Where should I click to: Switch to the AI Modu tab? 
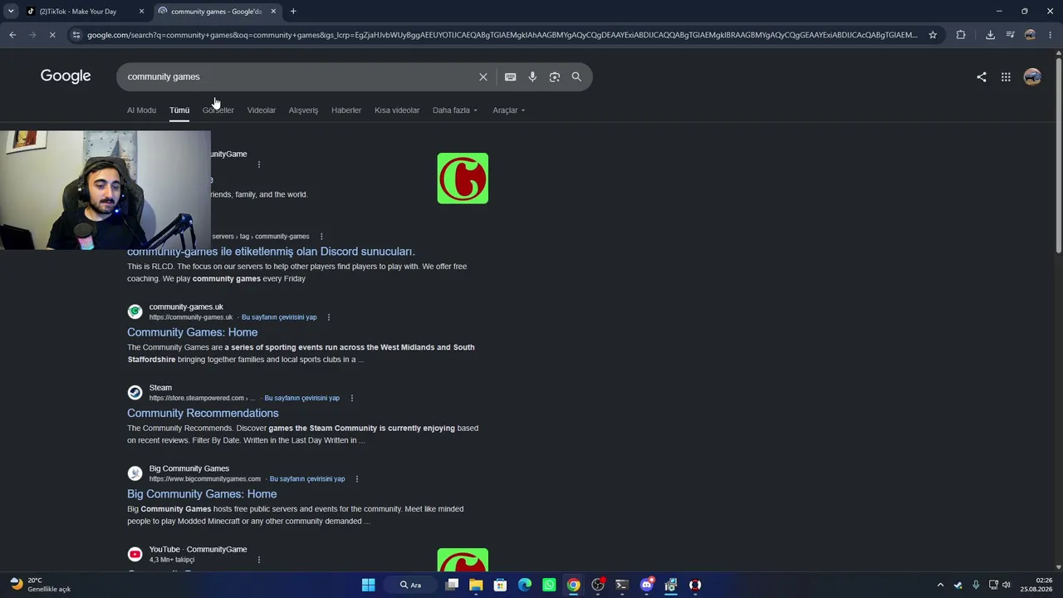coord(141,110)
